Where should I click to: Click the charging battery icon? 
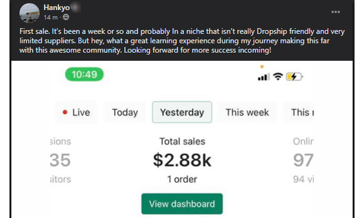[x=293, y=77]
